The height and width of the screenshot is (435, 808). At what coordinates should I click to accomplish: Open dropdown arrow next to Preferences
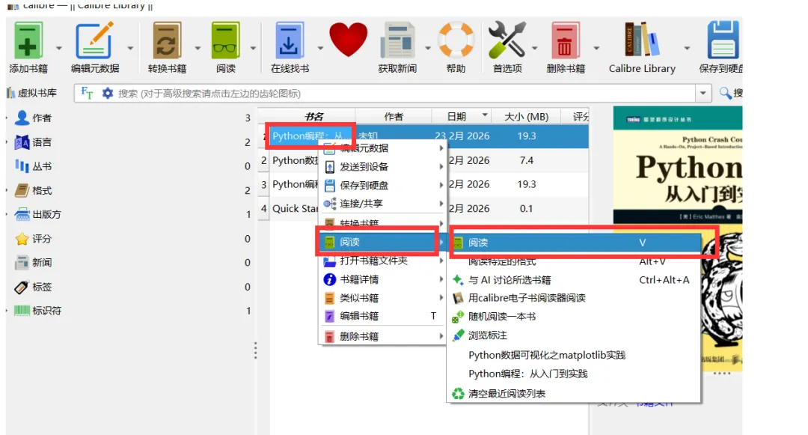coord(534,48)
